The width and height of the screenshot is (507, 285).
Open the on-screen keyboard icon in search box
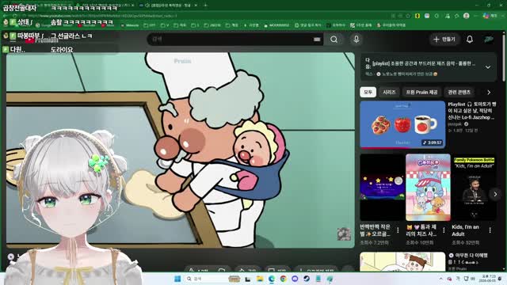click(317, 40)
